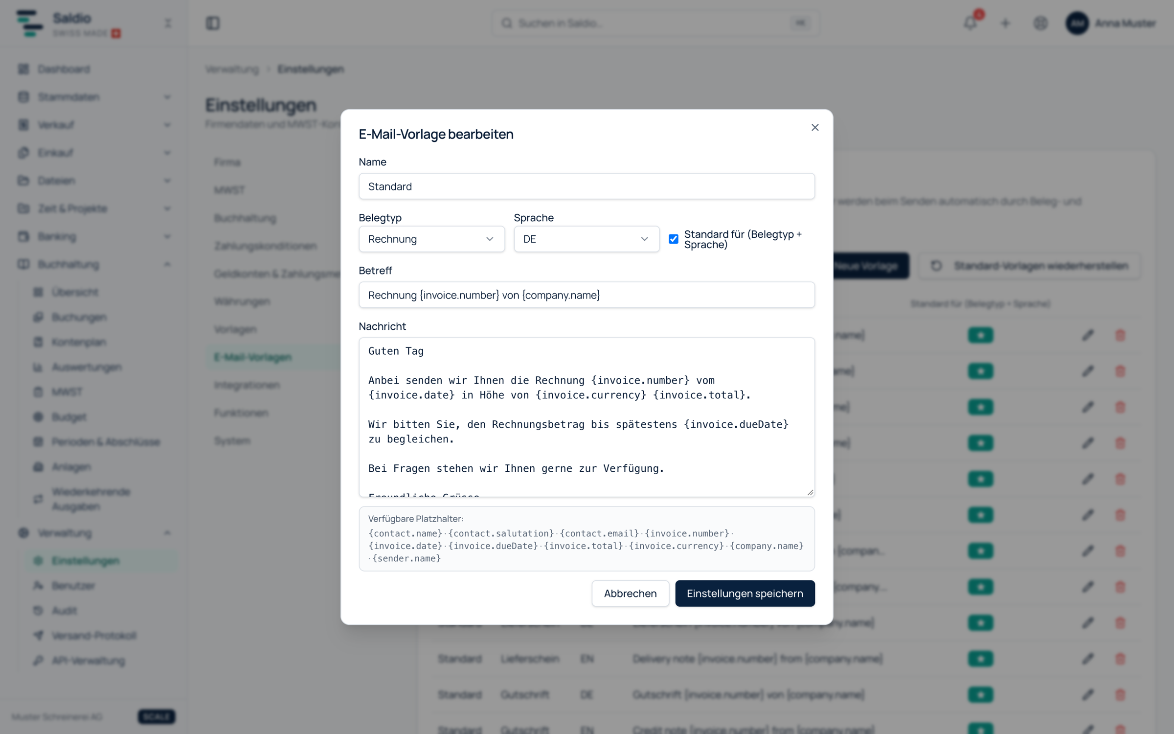The image size is (1174, 734).
Task: Select the Integrationen settings tab
Action: pos(247,385)
